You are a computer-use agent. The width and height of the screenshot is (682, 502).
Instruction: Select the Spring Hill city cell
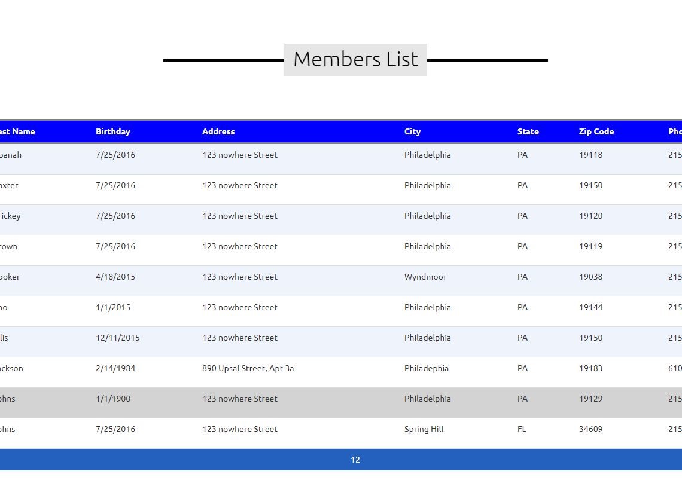click(424, 429)
